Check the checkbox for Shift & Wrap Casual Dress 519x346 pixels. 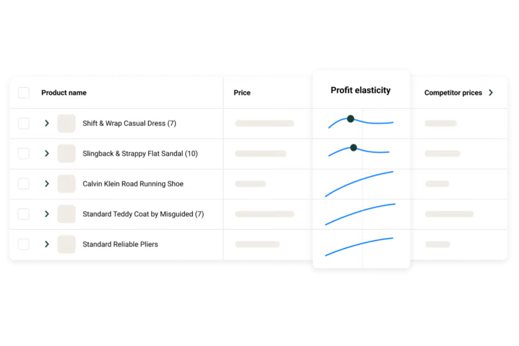(x=23, y=123)
